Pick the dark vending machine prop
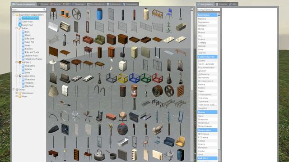Screen dimensions: 289x162 181,155
